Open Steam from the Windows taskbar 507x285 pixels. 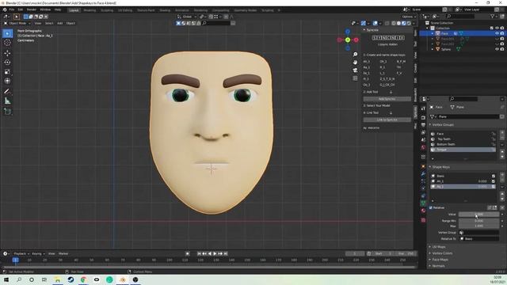[x=71, y=279]
